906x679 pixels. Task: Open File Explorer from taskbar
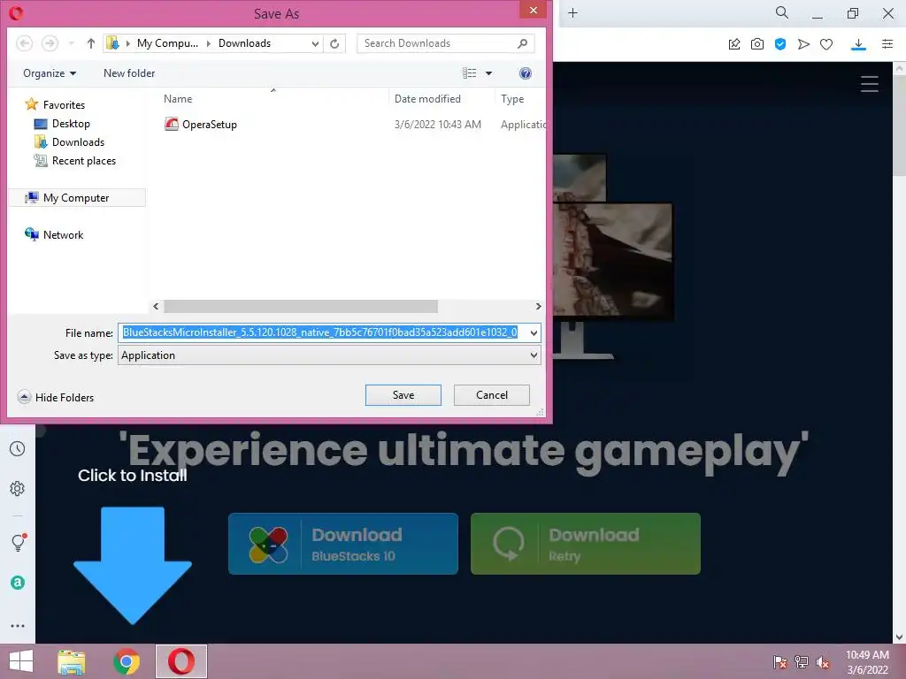72,661
